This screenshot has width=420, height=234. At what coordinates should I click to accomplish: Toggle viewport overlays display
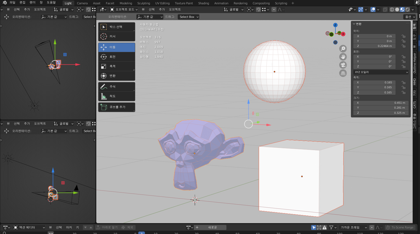tap(373, 10)
